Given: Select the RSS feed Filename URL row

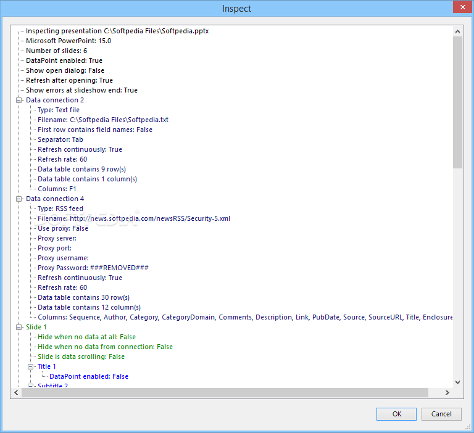Looking at the screenshot, I should [x=134, y=219].
